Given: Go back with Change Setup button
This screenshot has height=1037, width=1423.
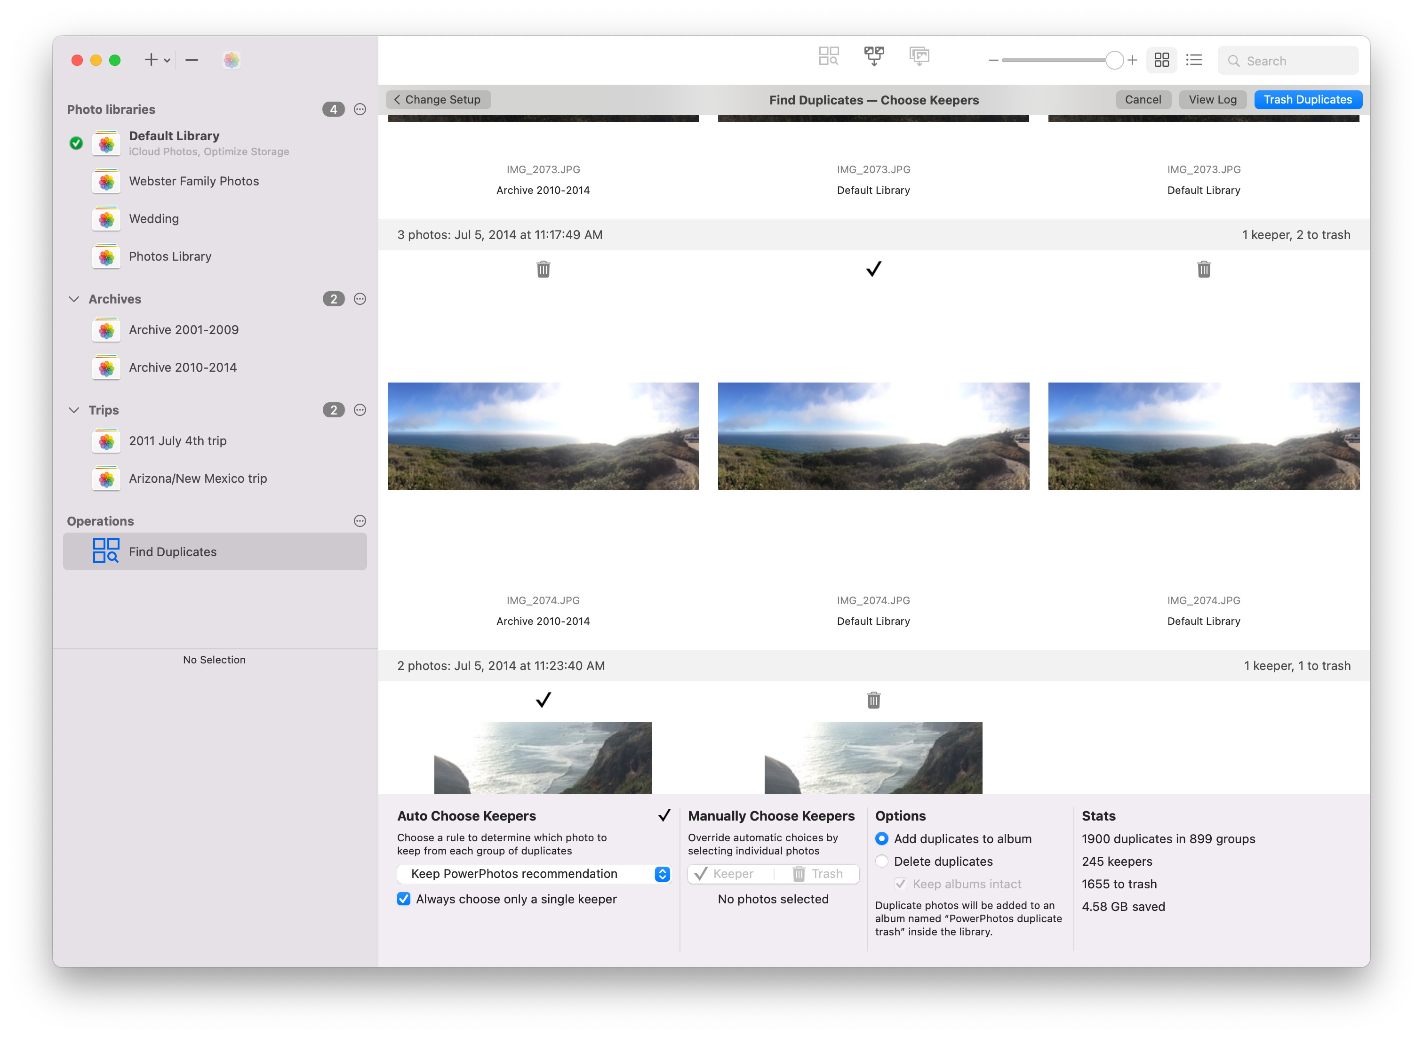Looking at the screenshot, I should [438, 100].
